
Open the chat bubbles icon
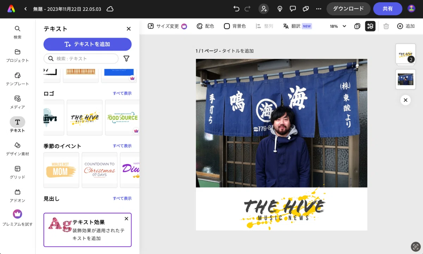[x=306, y=9]
